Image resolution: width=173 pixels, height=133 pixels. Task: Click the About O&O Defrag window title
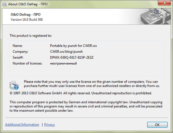(x=28, y=4)
